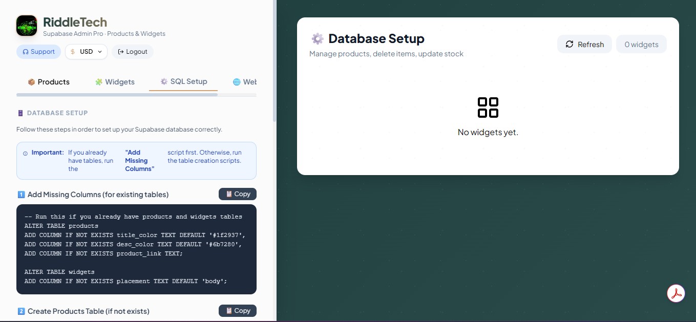This screenshot has width=696, height=322.
Task: Switch to the Products tab
Action: tap(49, 81)
